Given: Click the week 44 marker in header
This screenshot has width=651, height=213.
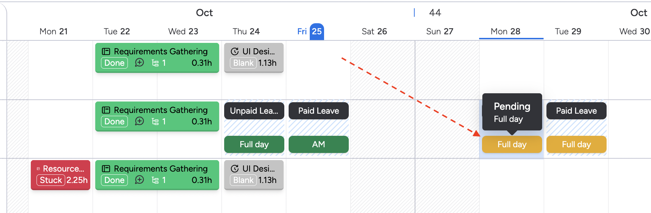Looking at the screenshot, I should click(435, 13).
